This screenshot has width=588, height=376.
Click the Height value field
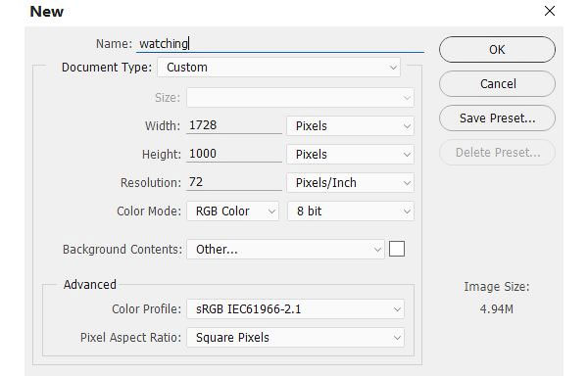(x=234, y=154)
